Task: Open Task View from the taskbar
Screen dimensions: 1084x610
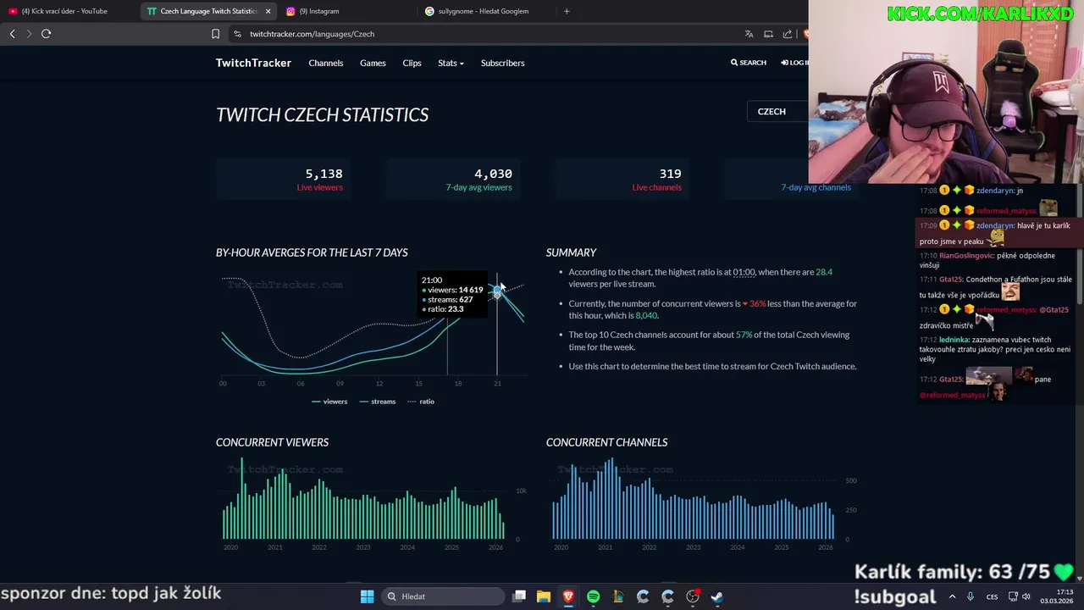Action: 519,596
